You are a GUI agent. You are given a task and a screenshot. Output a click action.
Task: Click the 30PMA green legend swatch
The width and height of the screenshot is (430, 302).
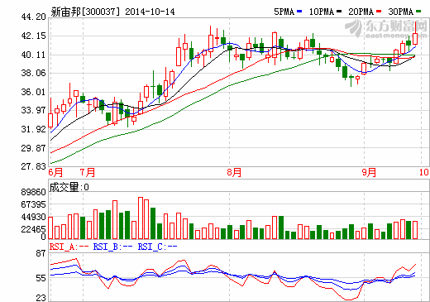[418, 12]
